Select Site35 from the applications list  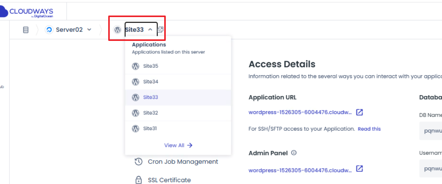[150, 66]
